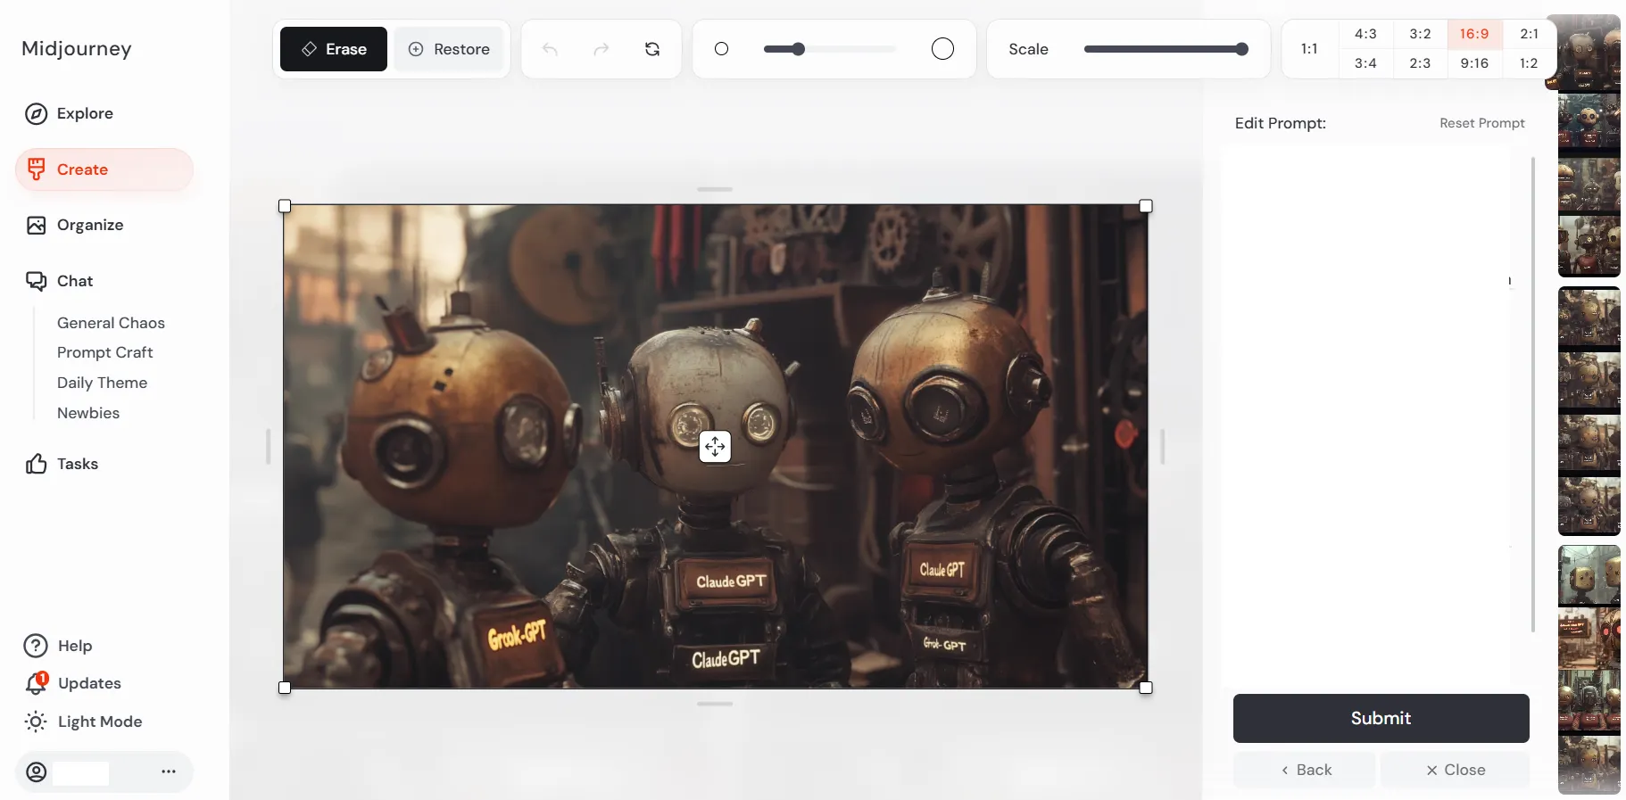Click the redo arrow icon
This screenshot has height=800, width=1626.
[601, 49]
